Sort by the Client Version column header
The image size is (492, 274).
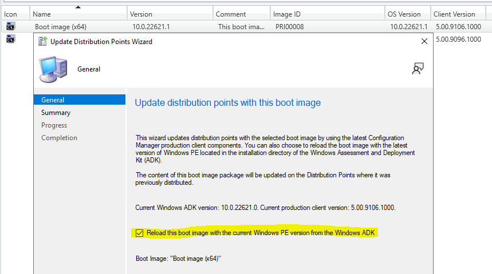coord(458,14)
